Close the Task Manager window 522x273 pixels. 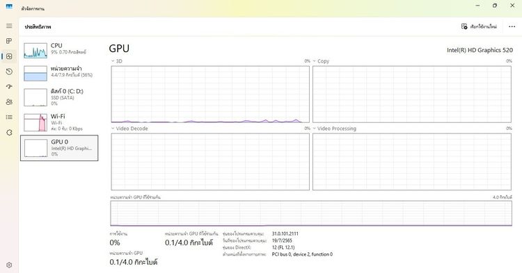(512, 6)
